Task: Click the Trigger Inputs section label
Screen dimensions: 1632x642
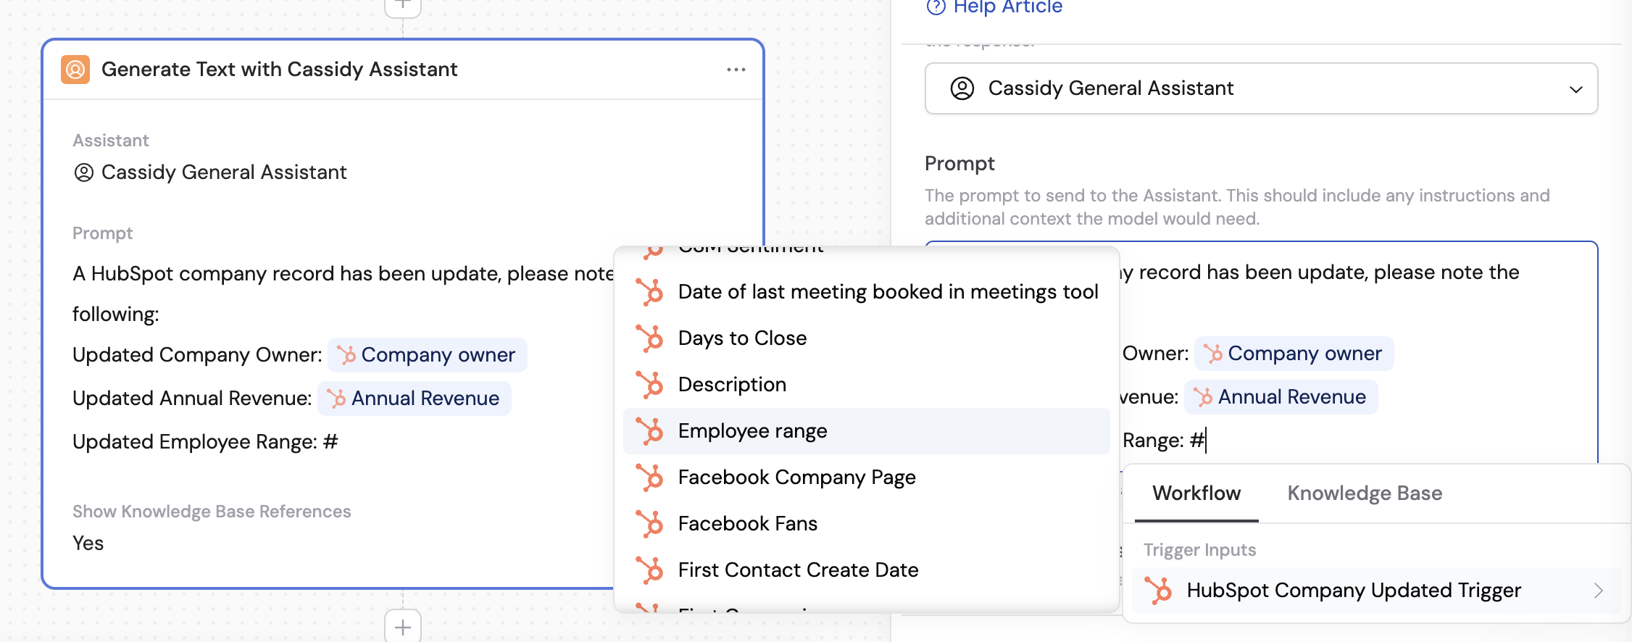Action: click(1199, 550)
